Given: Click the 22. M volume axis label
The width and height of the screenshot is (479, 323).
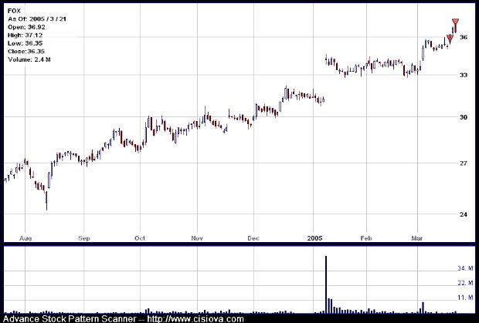Looking at the screenshot, I should 465,283.
